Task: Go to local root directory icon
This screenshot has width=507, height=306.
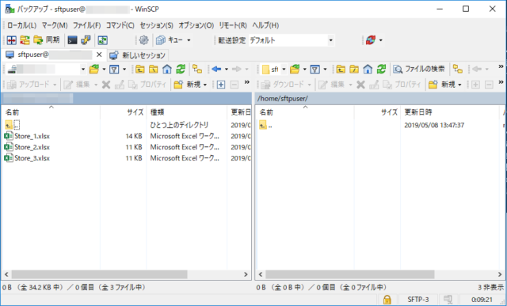Action: [x=153, y=69]
